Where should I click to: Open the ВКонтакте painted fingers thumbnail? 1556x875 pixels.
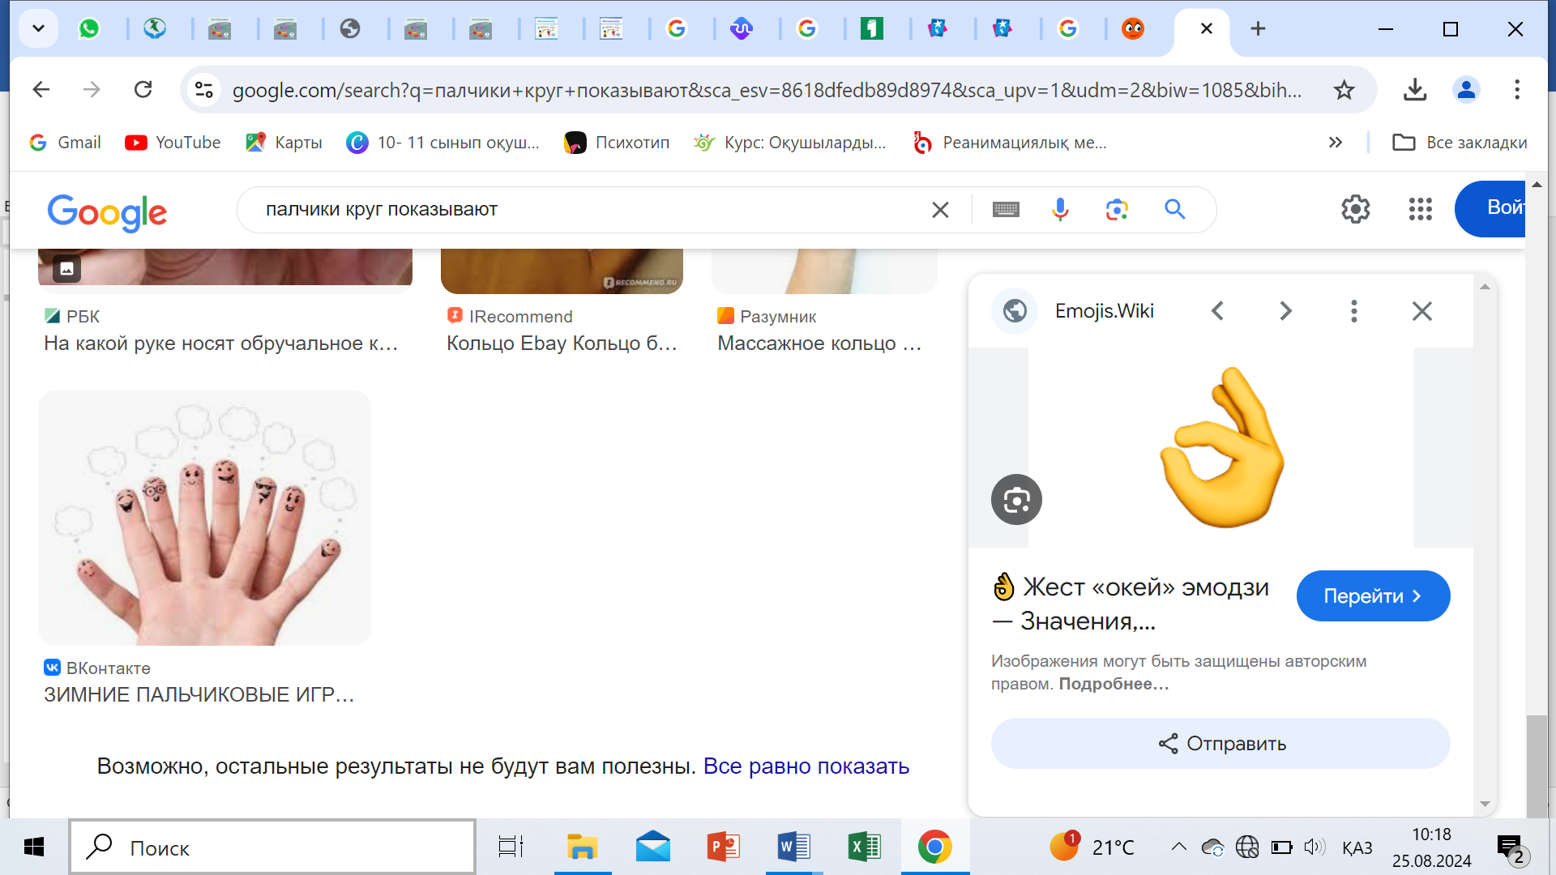(204, 519)
